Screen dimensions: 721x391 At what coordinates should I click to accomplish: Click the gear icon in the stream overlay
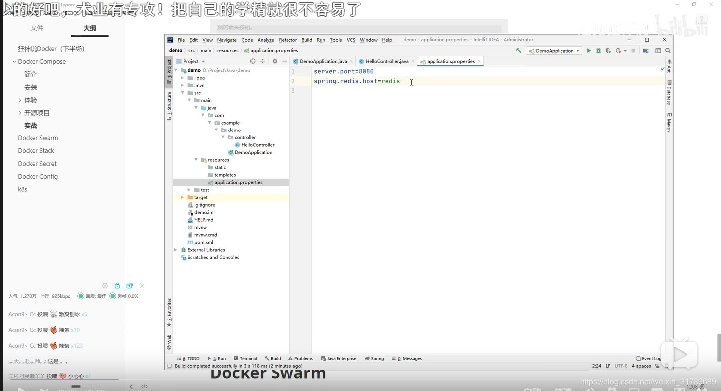[x=105, y=286]
